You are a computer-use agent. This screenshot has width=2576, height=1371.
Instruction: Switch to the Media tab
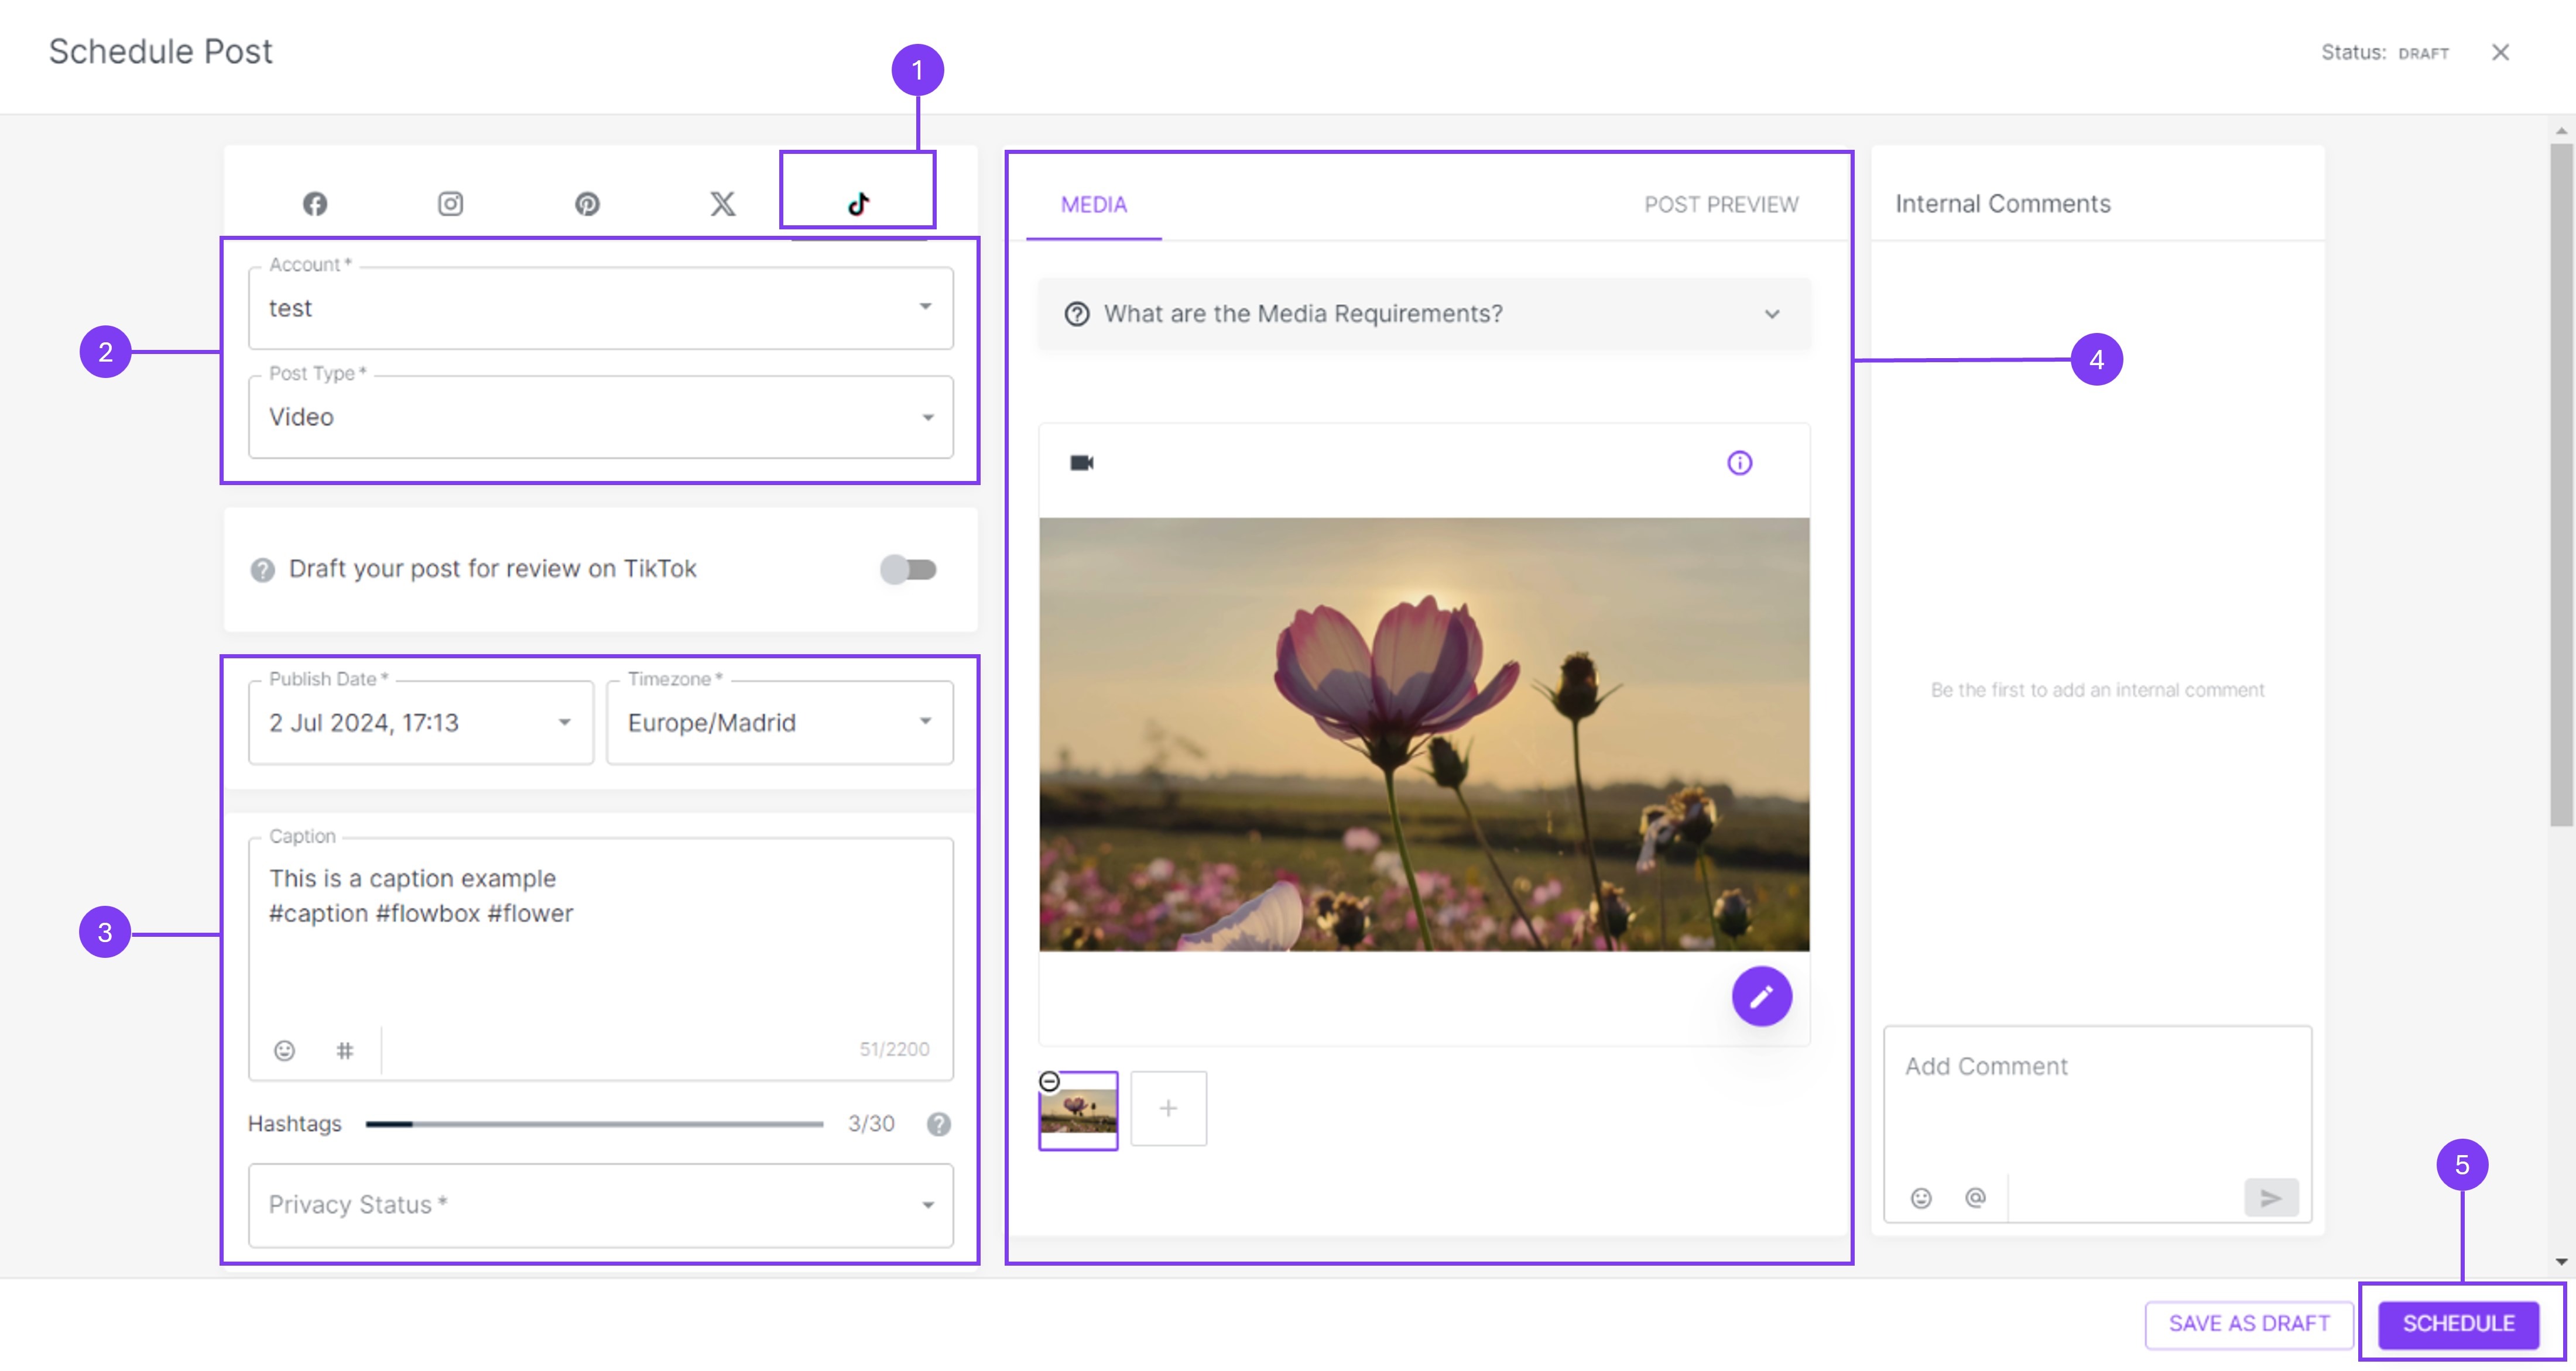[x=1093, y=205]
